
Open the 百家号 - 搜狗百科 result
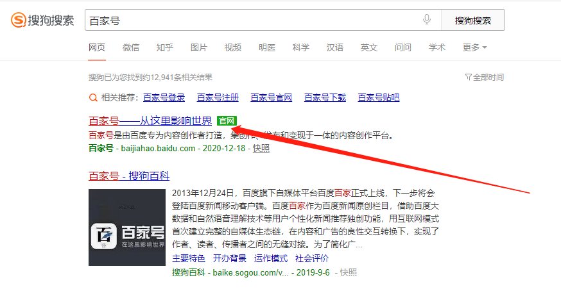(129, 176)
